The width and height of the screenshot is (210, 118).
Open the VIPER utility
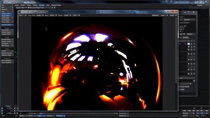tap(7, 51)
